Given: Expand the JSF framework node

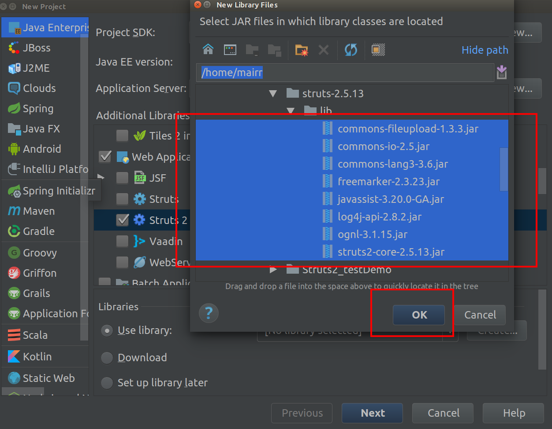Looking at the screenshot, I should [101, 178].
